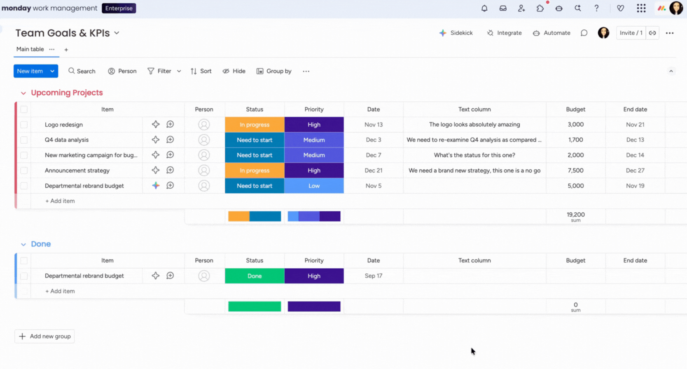Screen dimensions: 687x369
Task: Open the notifications bell
Action: (484, 8)
